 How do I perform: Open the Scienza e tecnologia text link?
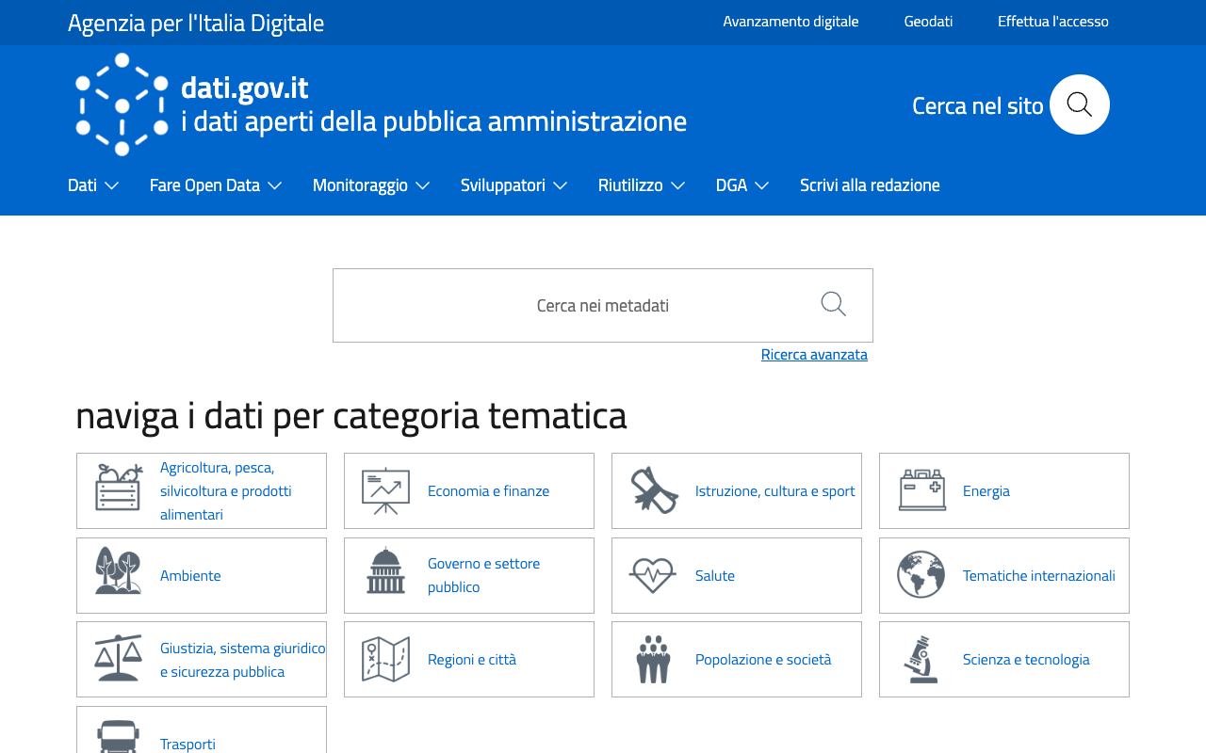(x=1026, y=659)
